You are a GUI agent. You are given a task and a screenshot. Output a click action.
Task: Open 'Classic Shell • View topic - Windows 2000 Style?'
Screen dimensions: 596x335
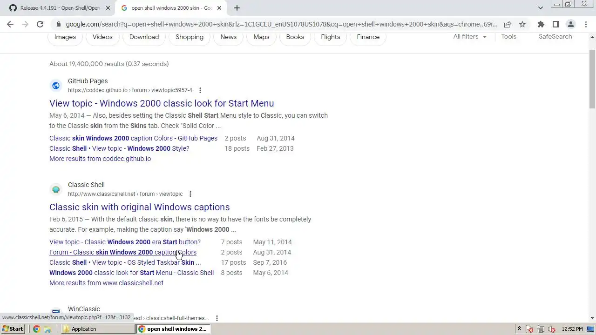(119, 148)
